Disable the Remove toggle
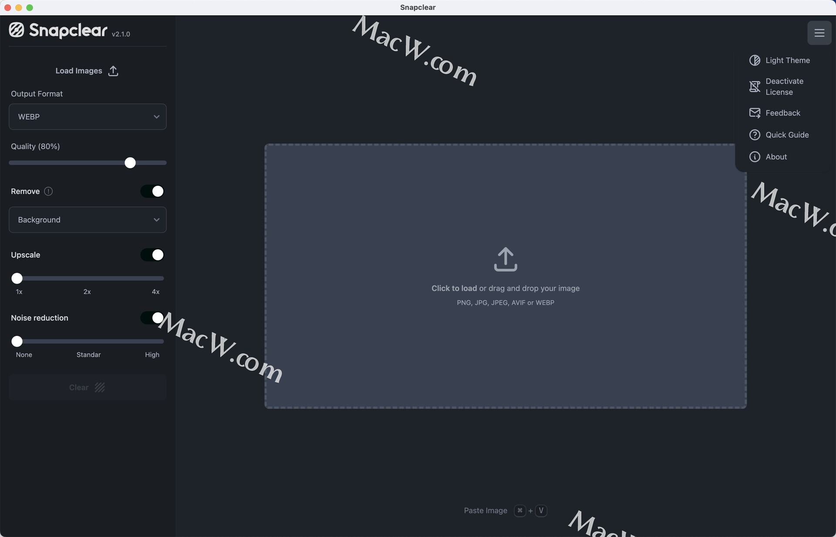 152,191
